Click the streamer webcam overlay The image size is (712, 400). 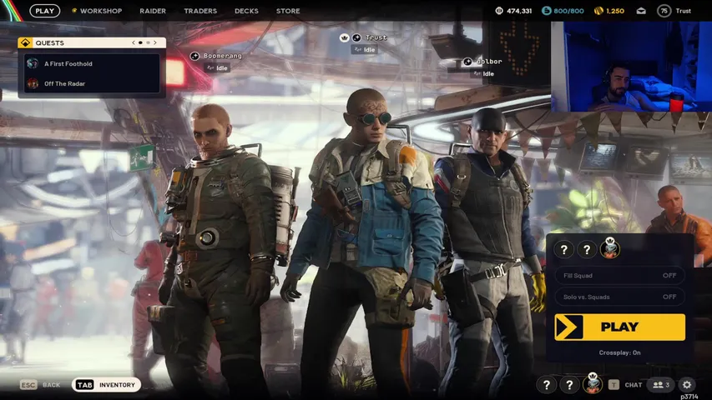click(631, 66)
